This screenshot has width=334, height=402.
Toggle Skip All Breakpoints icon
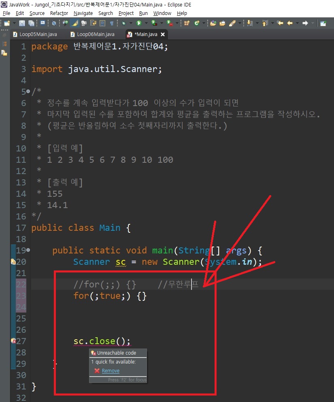point(54,23)
